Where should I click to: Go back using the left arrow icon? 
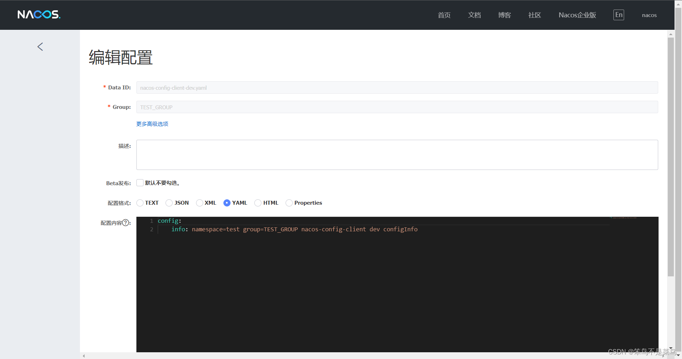pos(40,46)
